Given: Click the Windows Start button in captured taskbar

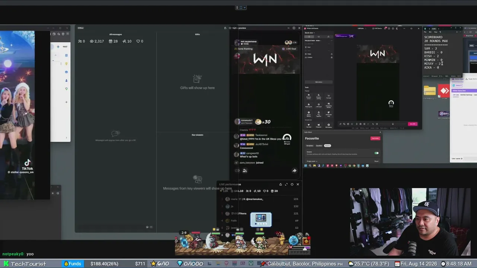Looking at the screenshot, I should point(306,166).
